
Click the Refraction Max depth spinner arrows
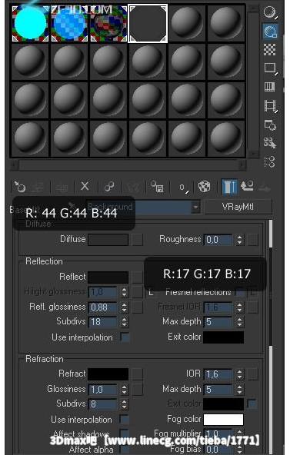point(239,389)
